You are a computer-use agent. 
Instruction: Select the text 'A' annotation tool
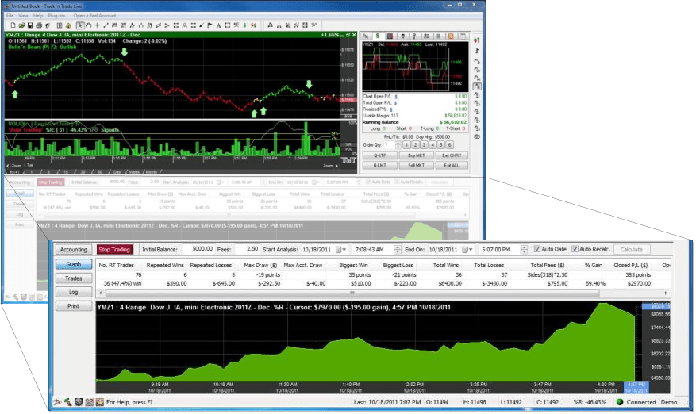[x=219, y=25]
